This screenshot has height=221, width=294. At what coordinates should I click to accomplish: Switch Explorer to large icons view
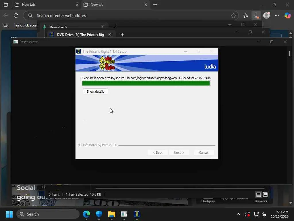click(265, 195)
